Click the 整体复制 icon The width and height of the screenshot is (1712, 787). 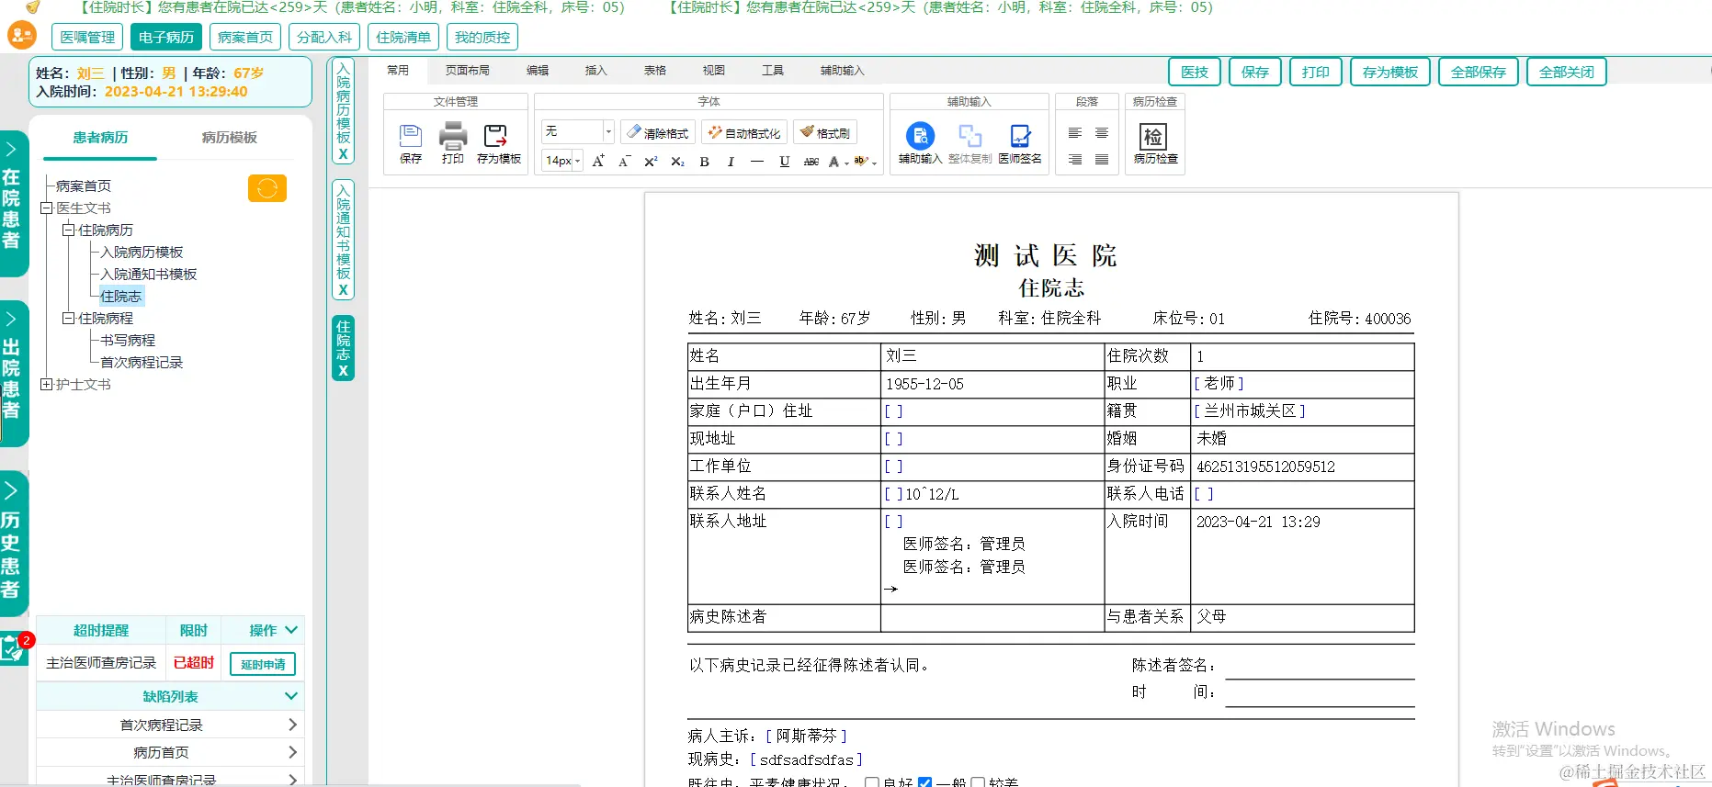tap(969, 136)
